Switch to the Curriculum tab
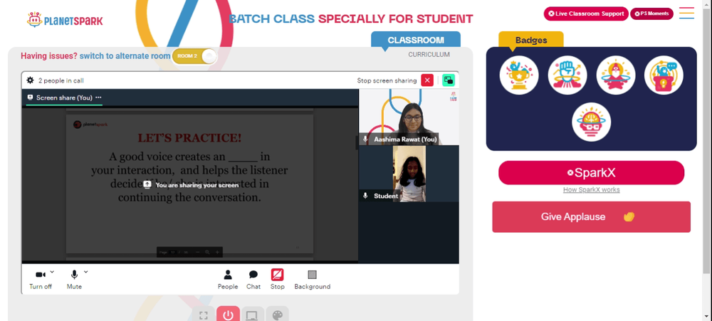This screenshot has height=321, width=712. (x=429, y=55)
